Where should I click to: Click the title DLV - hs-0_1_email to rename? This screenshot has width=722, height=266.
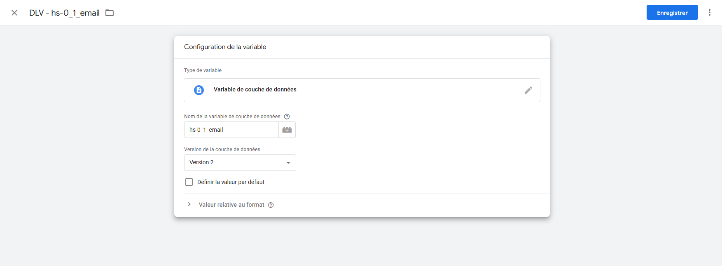64,13
